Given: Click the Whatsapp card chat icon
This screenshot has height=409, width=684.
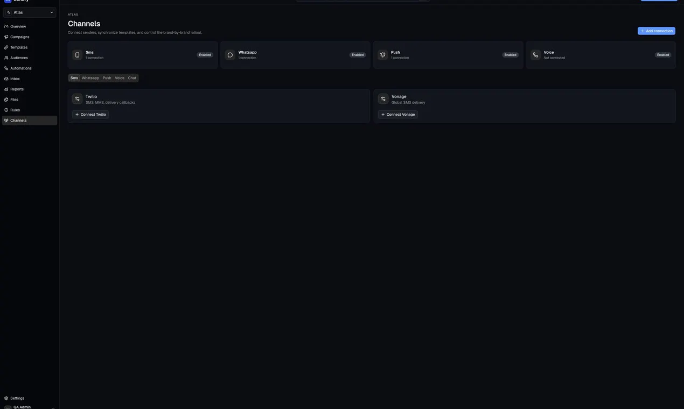Looking at the screenshot, I should [230, 55].
